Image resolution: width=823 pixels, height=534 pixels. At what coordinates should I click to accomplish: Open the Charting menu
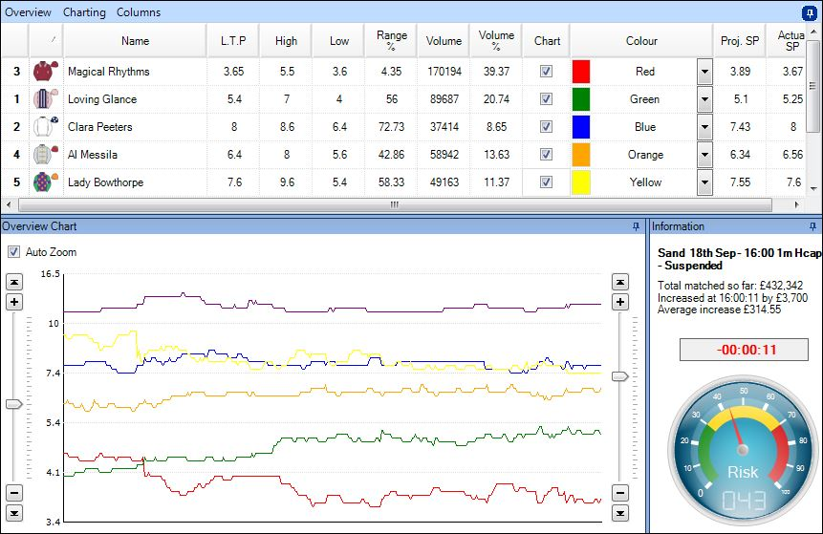point(84,12)
